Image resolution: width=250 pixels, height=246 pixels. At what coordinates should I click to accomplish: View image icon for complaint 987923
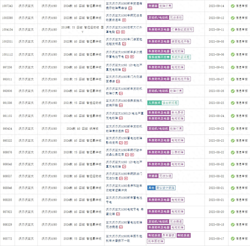118,214
